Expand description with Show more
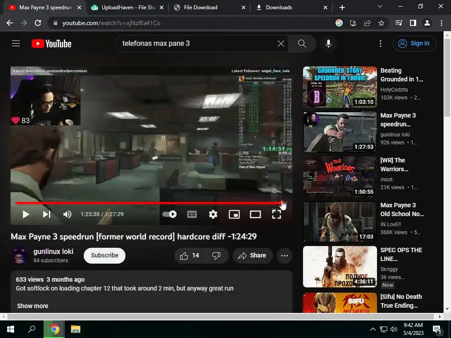Viewport: 451px width, 338px height. point(33,306)
